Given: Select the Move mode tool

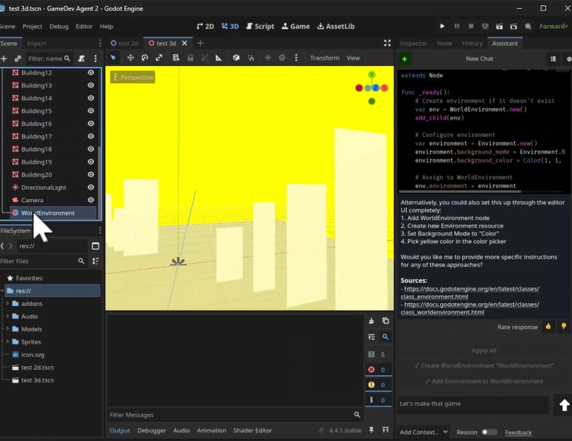Looking at the screenshot, I should coord(130,58).
